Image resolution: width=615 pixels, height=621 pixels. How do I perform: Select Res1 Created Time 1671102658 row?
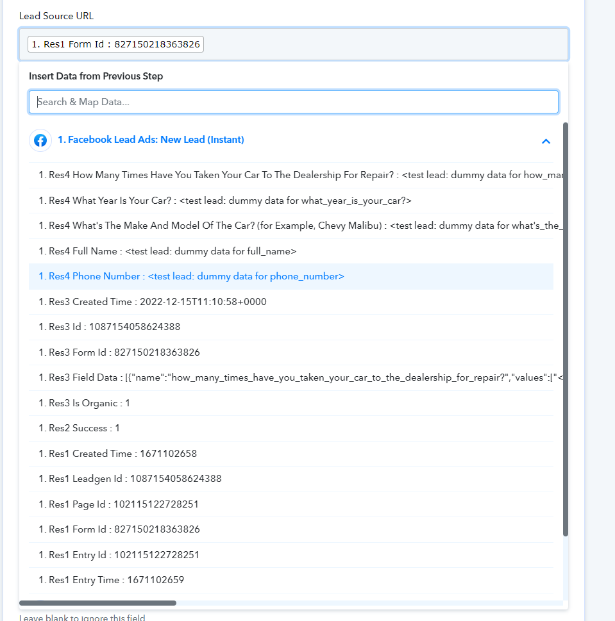[x=291, y=454]
